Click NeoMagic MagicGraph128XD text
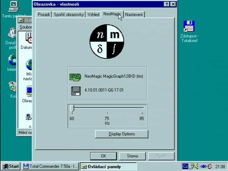The width and height of the screenshot is (228, 171). click(114, 76)
